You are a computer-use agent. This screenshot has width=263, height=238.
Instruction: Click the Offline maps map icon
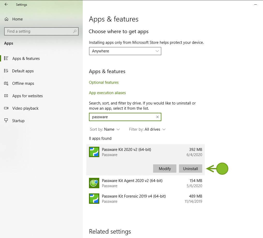6,83
